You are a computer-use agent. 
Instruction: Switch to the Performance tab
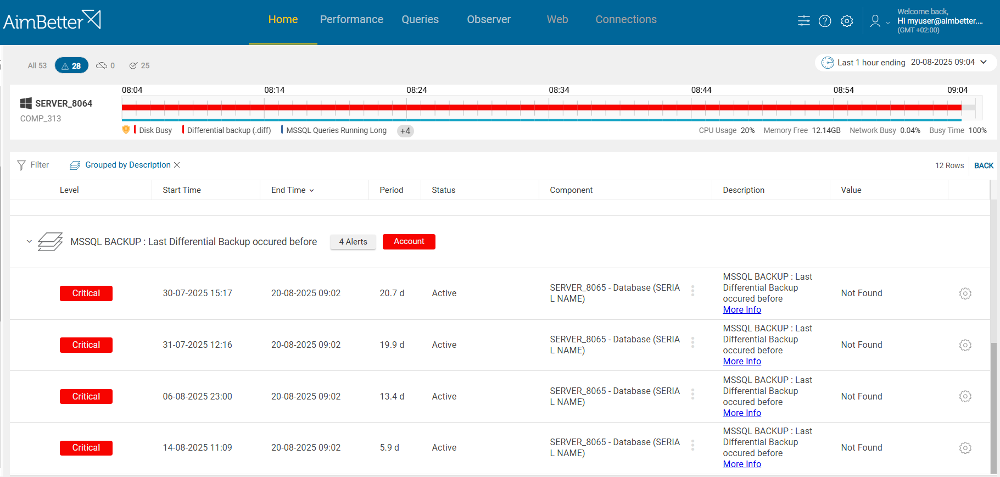click(x=351, y=19)
